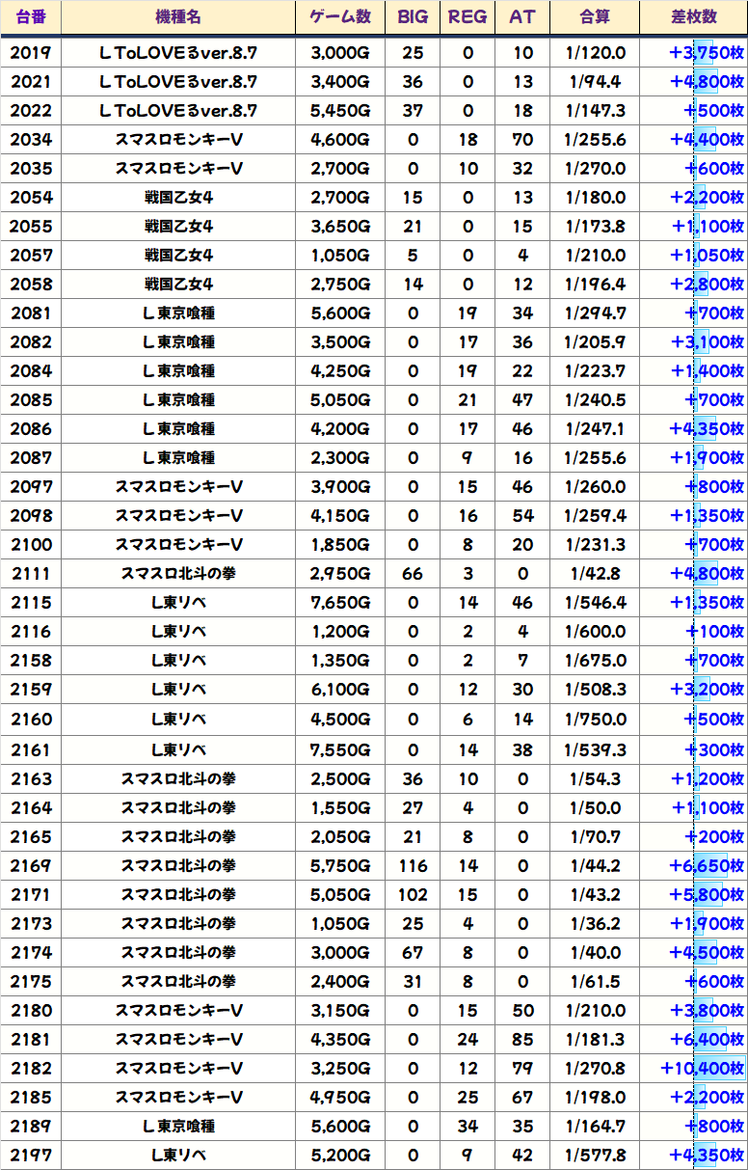Select the 7,650G game count cell

click(x=340, y=603)
